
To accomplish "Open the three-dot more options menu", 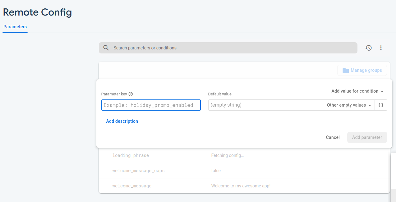I will point(381,48).
